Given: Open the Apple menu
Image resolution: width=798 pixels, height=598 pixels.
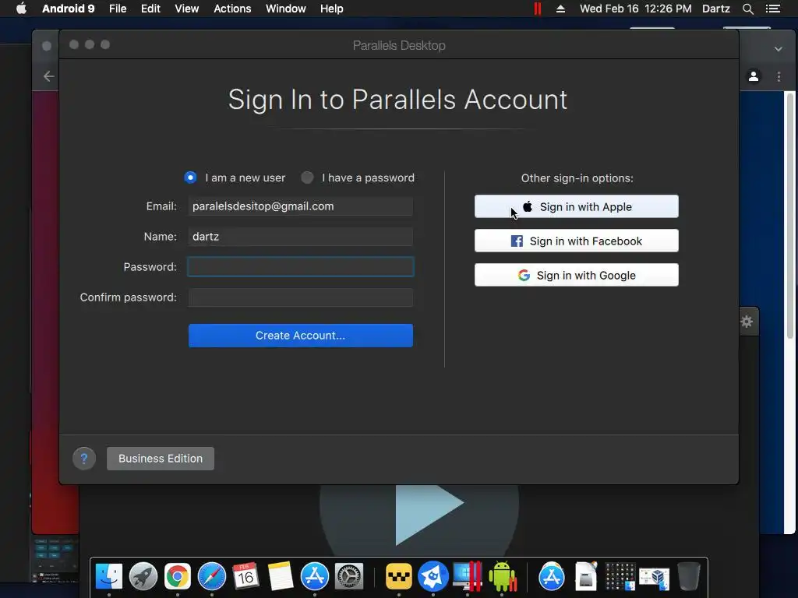Looking at the screenshot, I should (x=21, y=9).
